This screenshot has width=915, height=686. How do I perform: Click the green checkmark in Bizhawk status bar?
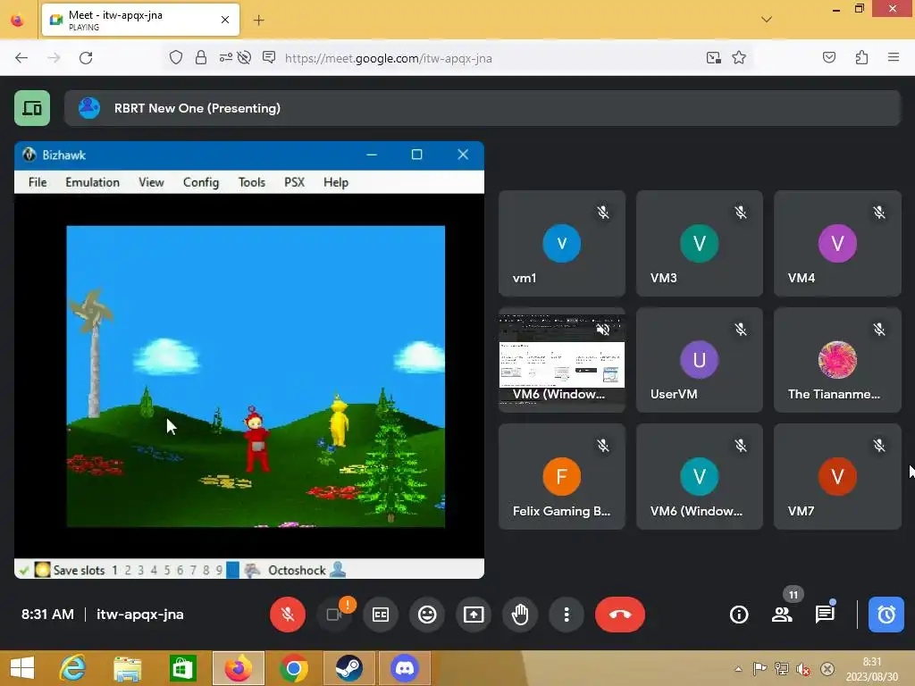click(23, 570)
